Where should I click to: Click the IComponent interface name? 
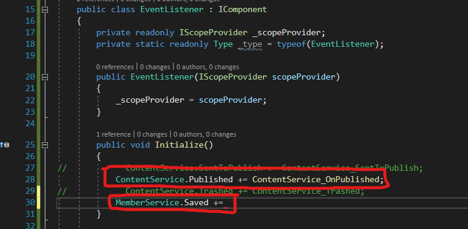pos(243,10)
